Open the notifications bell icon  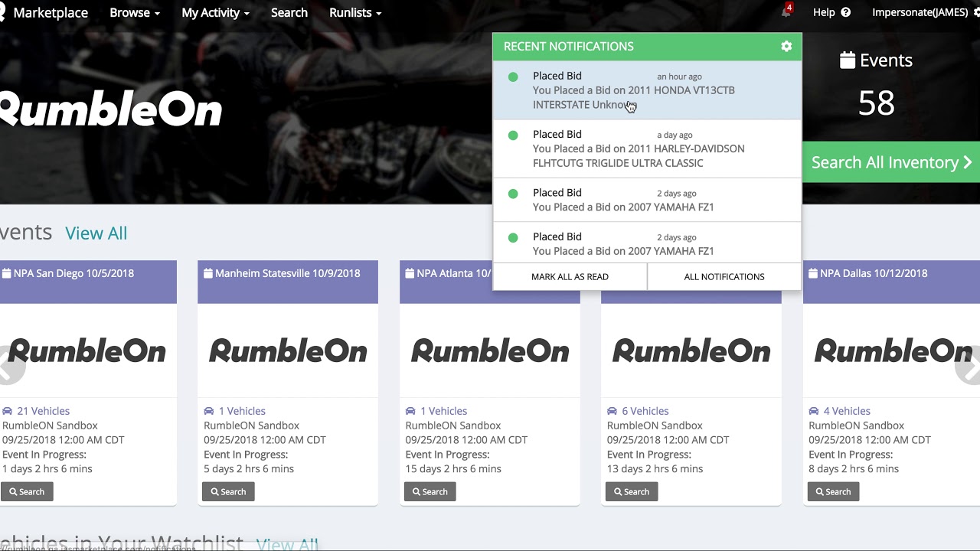click(786, 12)
